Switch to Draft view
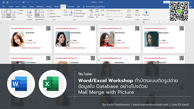194x109 pixels. (20, 13)
